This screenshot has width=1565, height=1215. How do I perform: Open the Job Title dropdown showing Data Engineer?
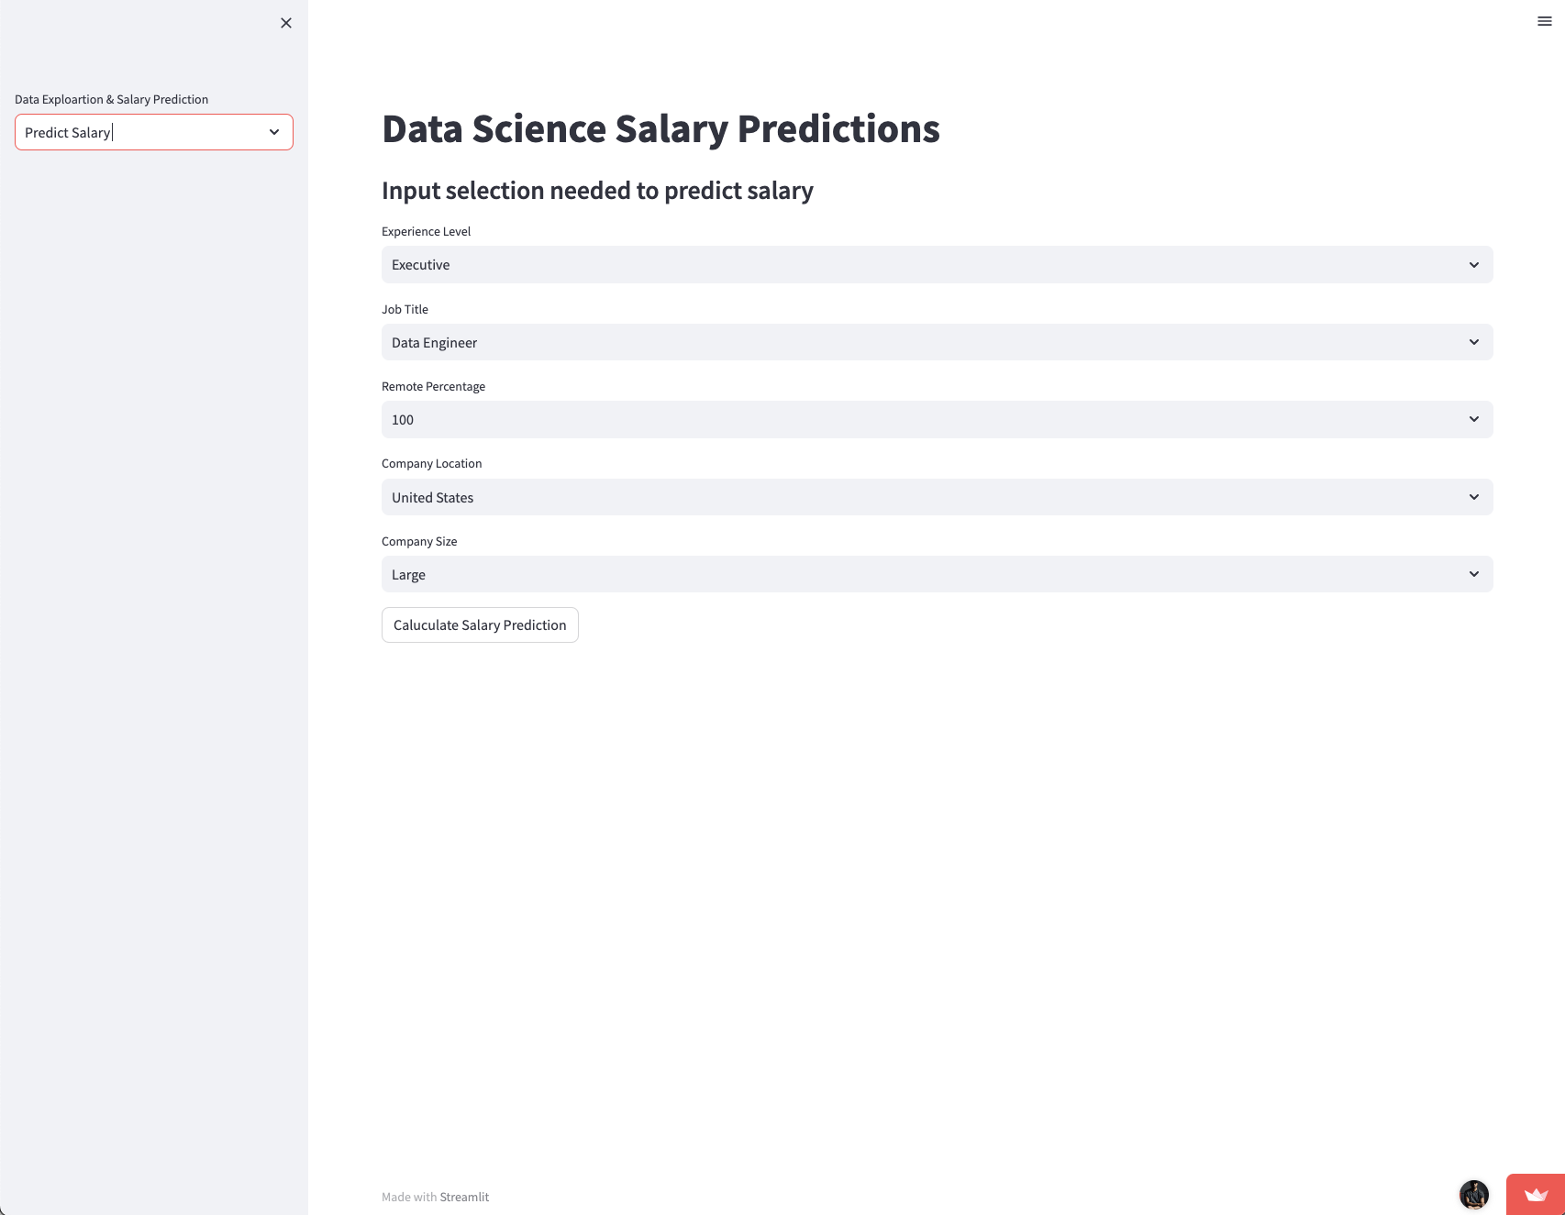[937, 342]
